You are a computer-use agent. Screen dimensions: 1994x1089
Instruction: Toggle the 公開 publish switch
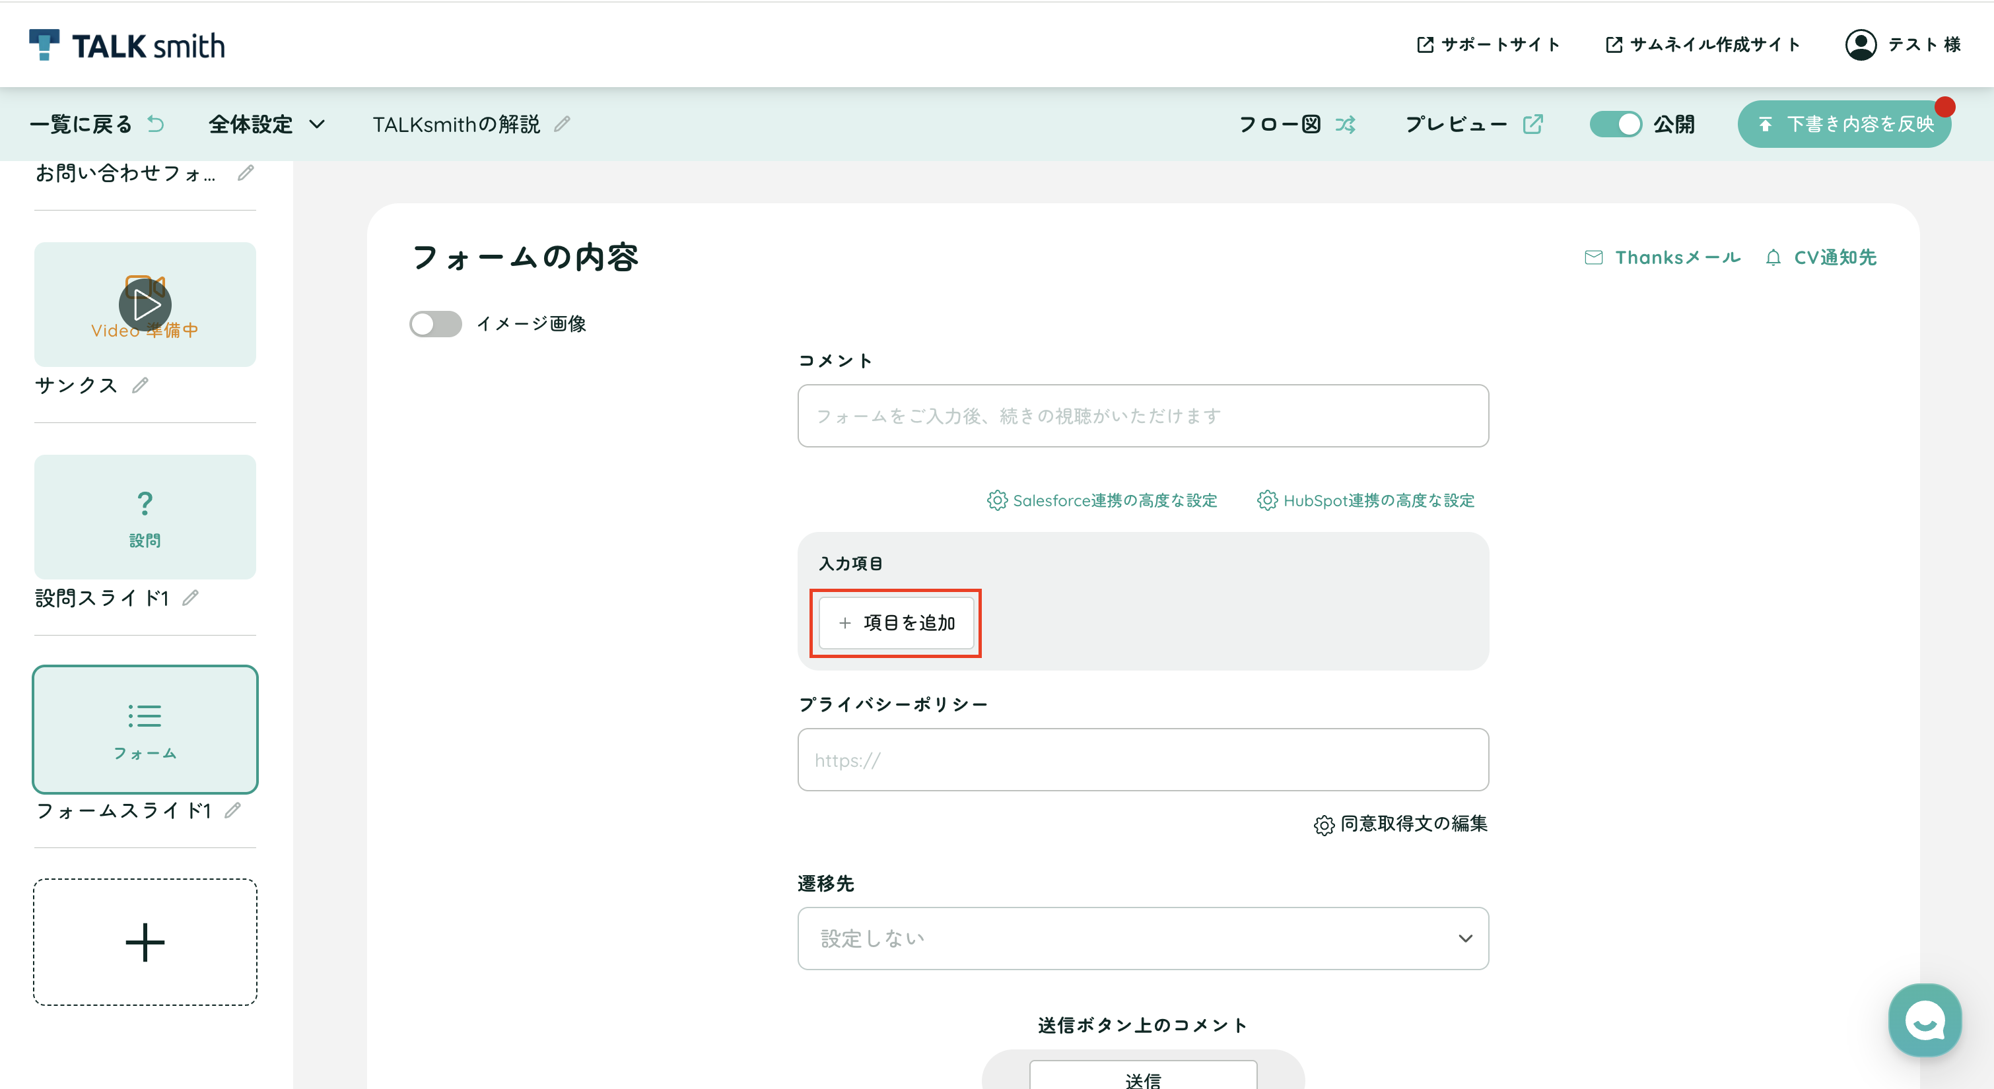pos(1616,124)
